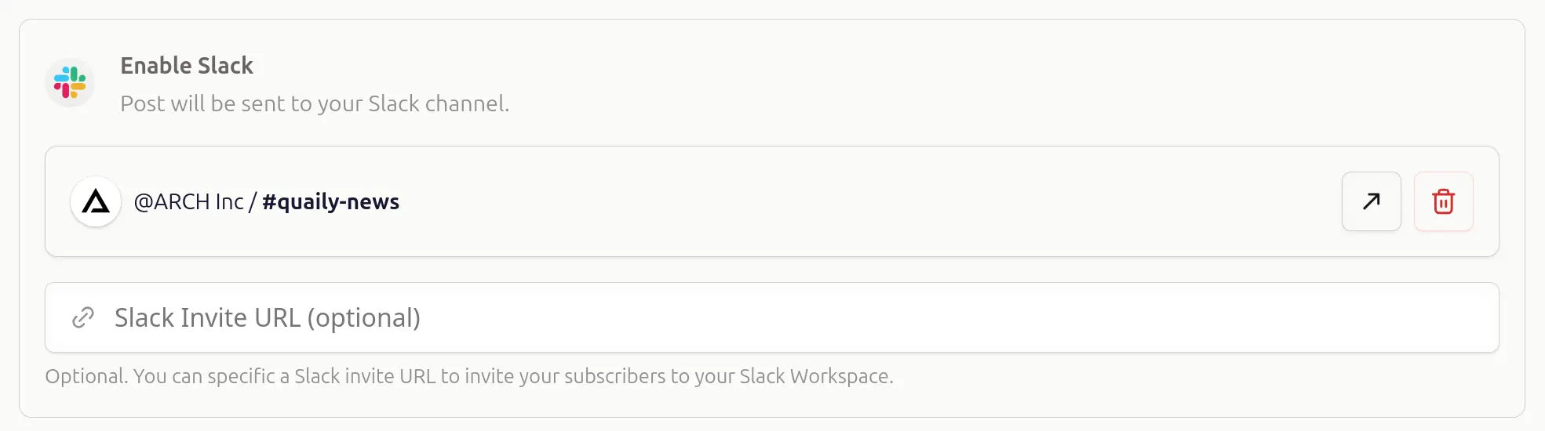
Task: Click the 'Slack channel' words in the description
Action: tap(436, 103)
